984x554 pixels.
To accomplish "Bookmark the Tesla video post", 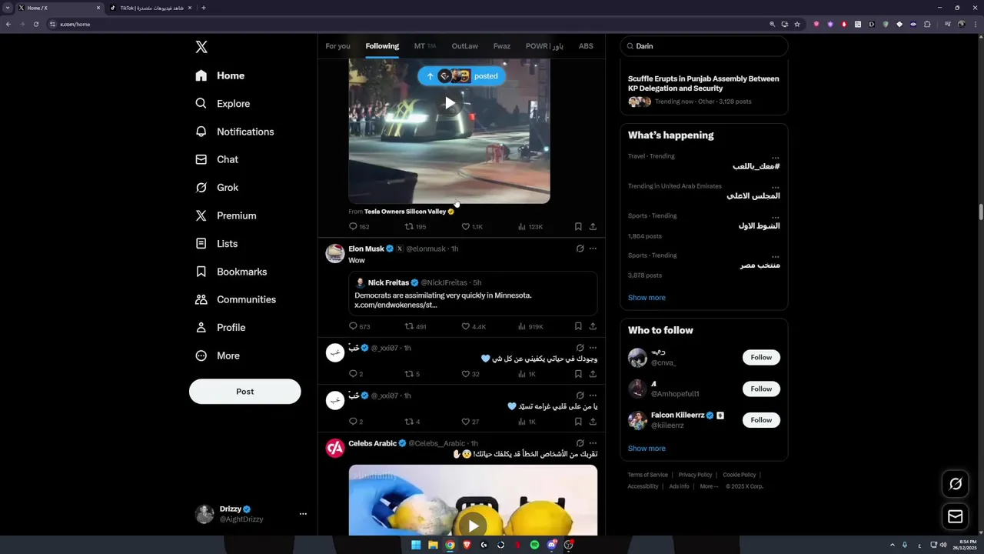I will (x=578, y=227).
